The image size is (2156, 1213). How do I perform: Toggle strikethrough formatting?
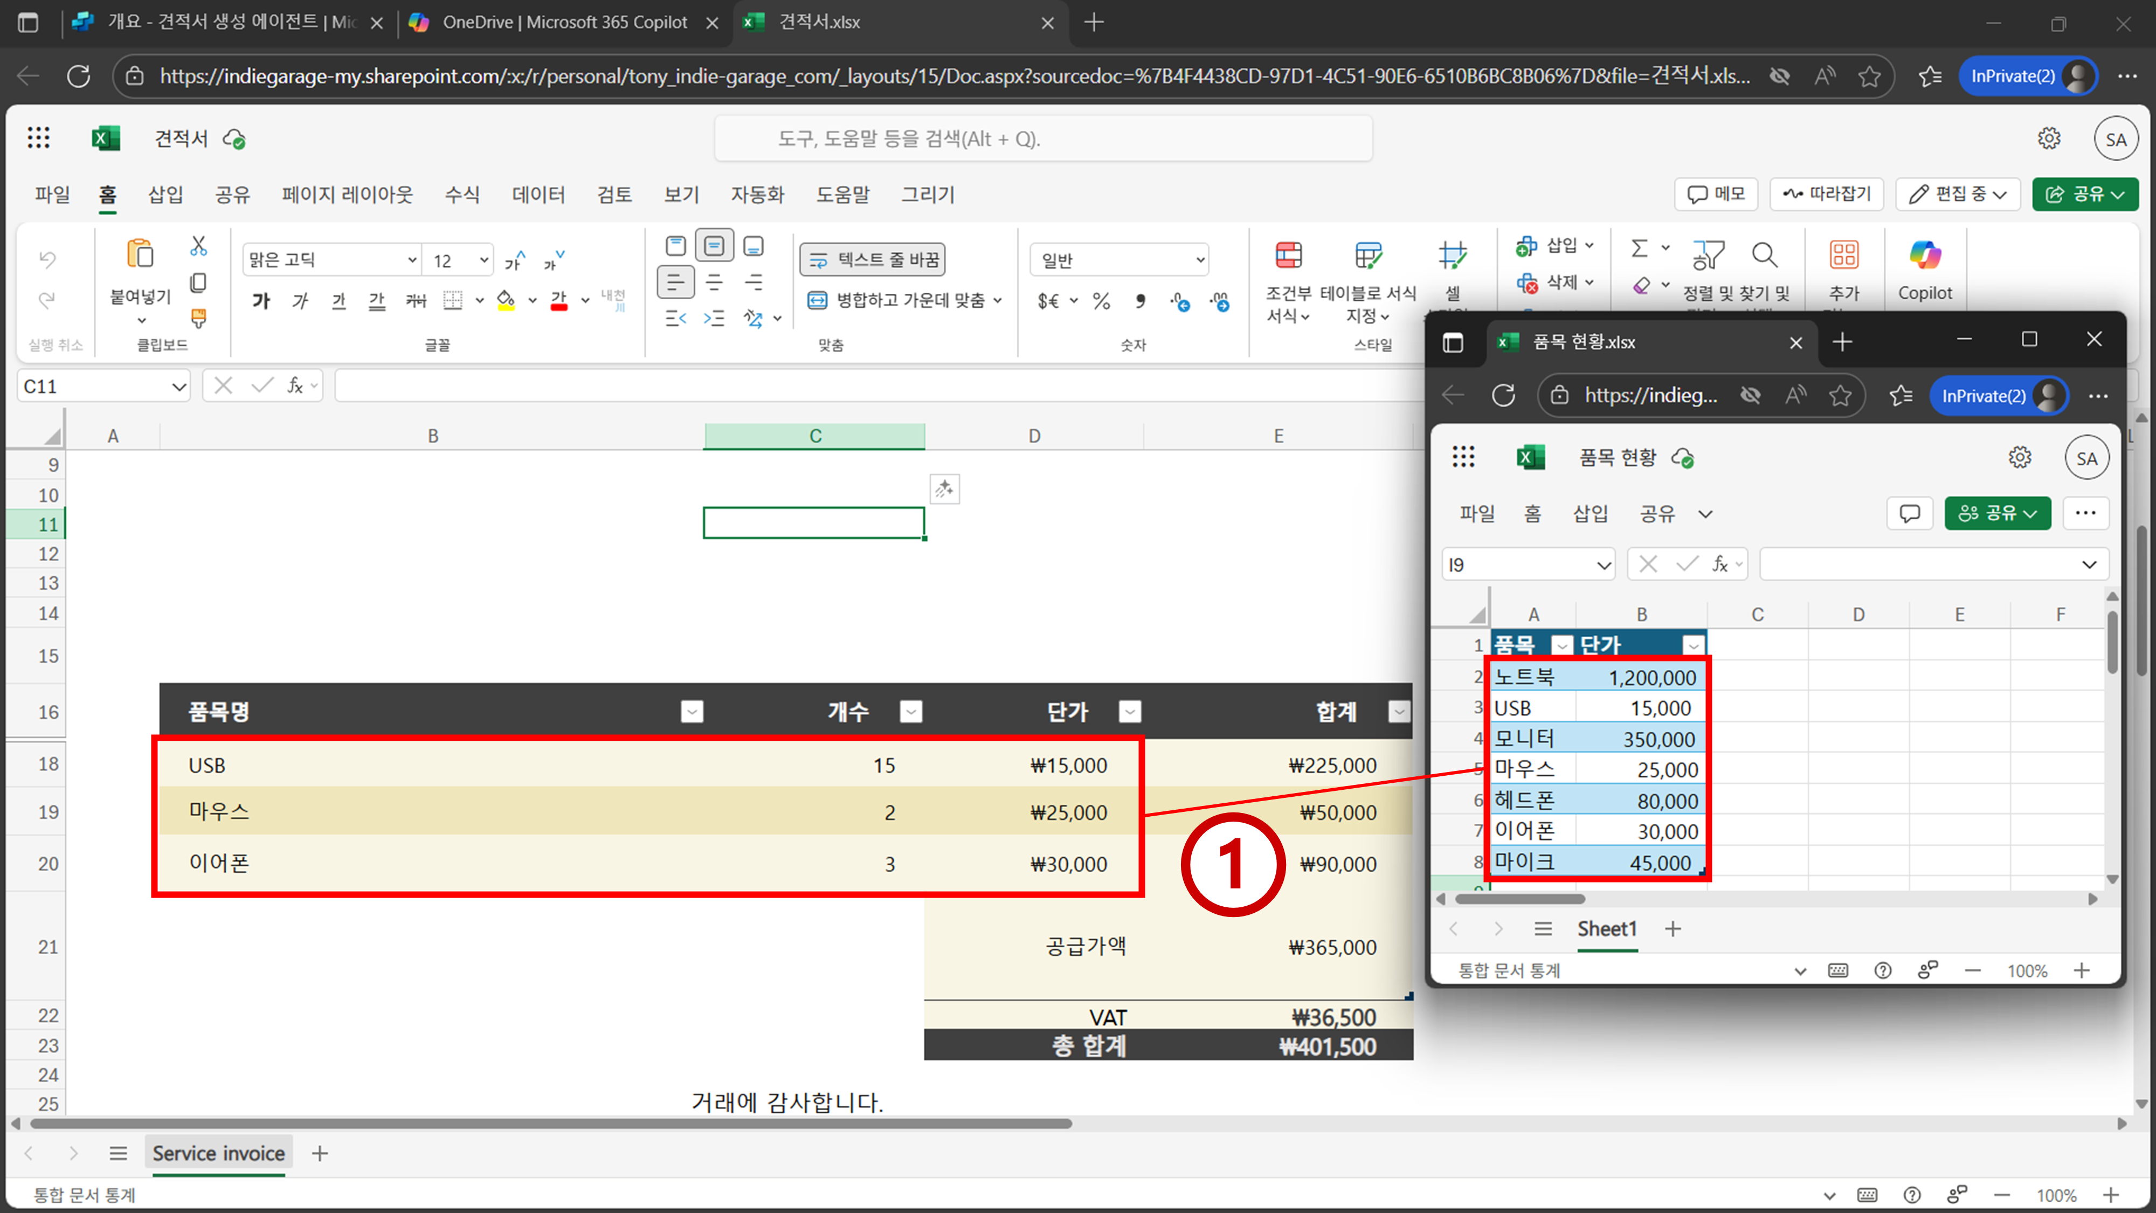click(416, 300)
